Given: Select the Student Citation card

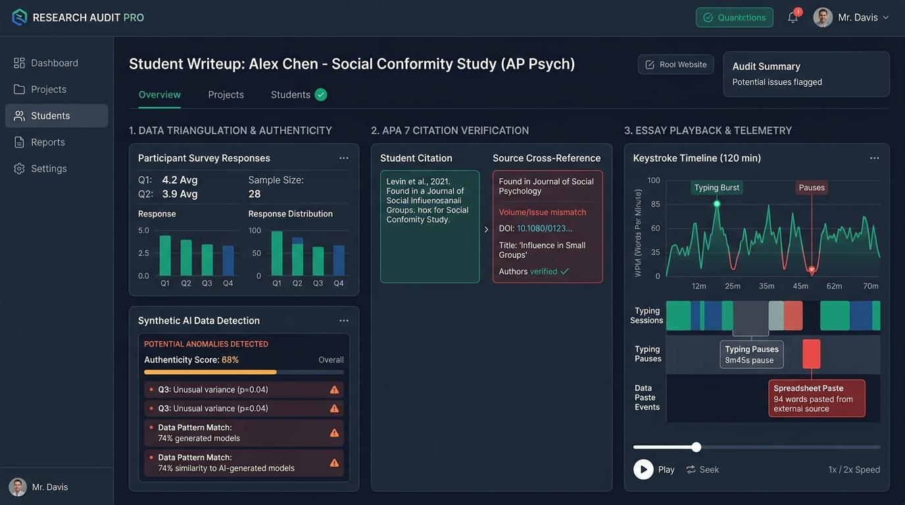Looking at the screenshot, I should tap(430, 227).
